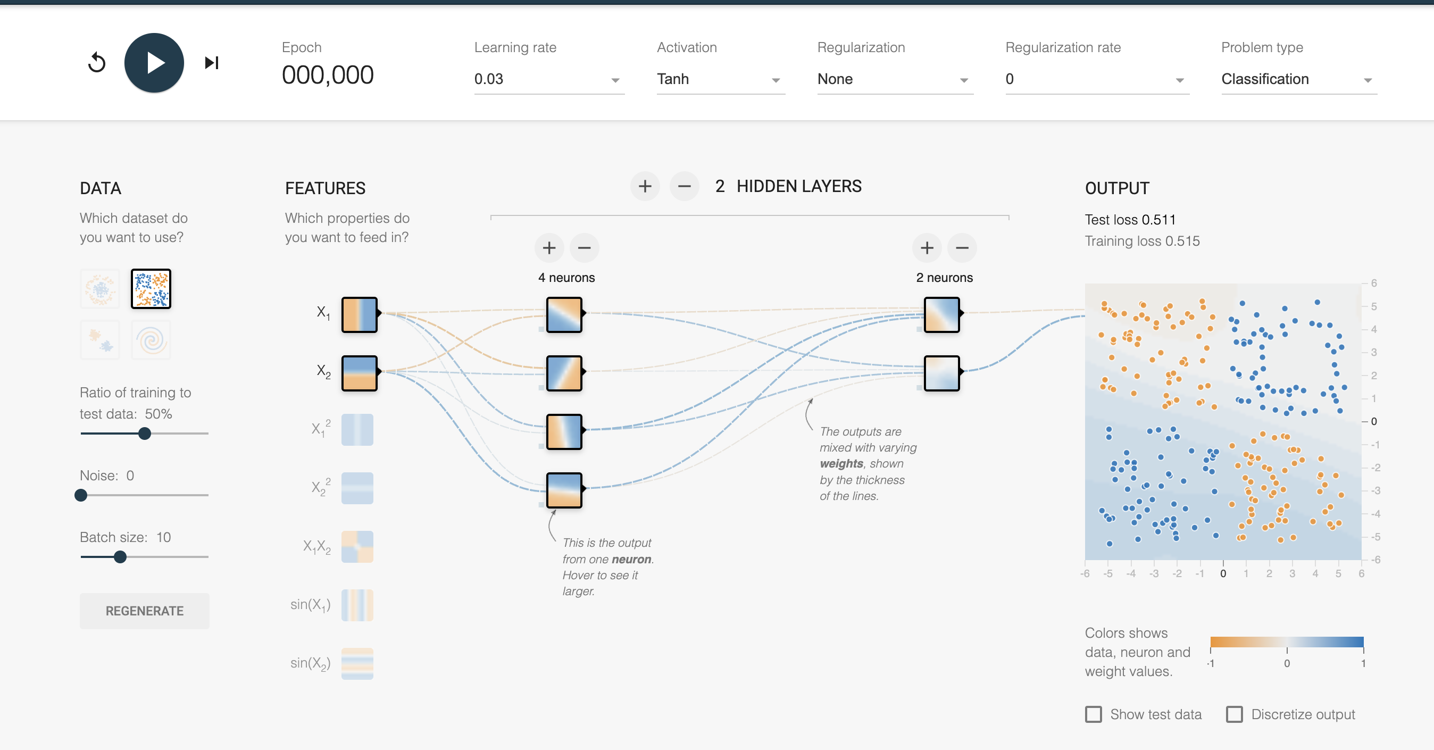Add a neuron to the 4-neuron layer
Screen dimensions: 1434x750
549,248
